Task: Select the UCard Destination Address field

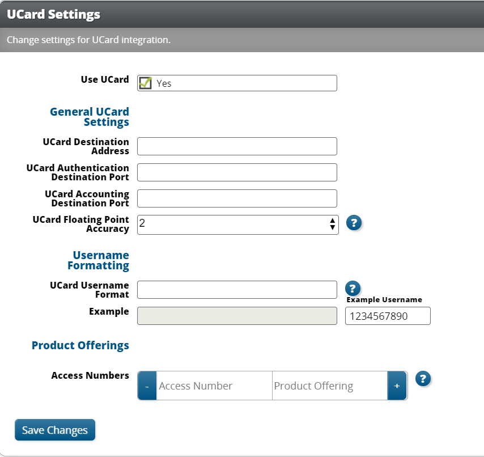Action: click(x=237, y=146)
